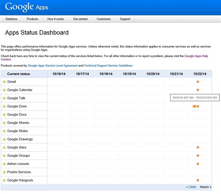Viewport: 221px width, 194px height.
Task: Click the 10/22/14 date column header
Action: pos(200,74)
